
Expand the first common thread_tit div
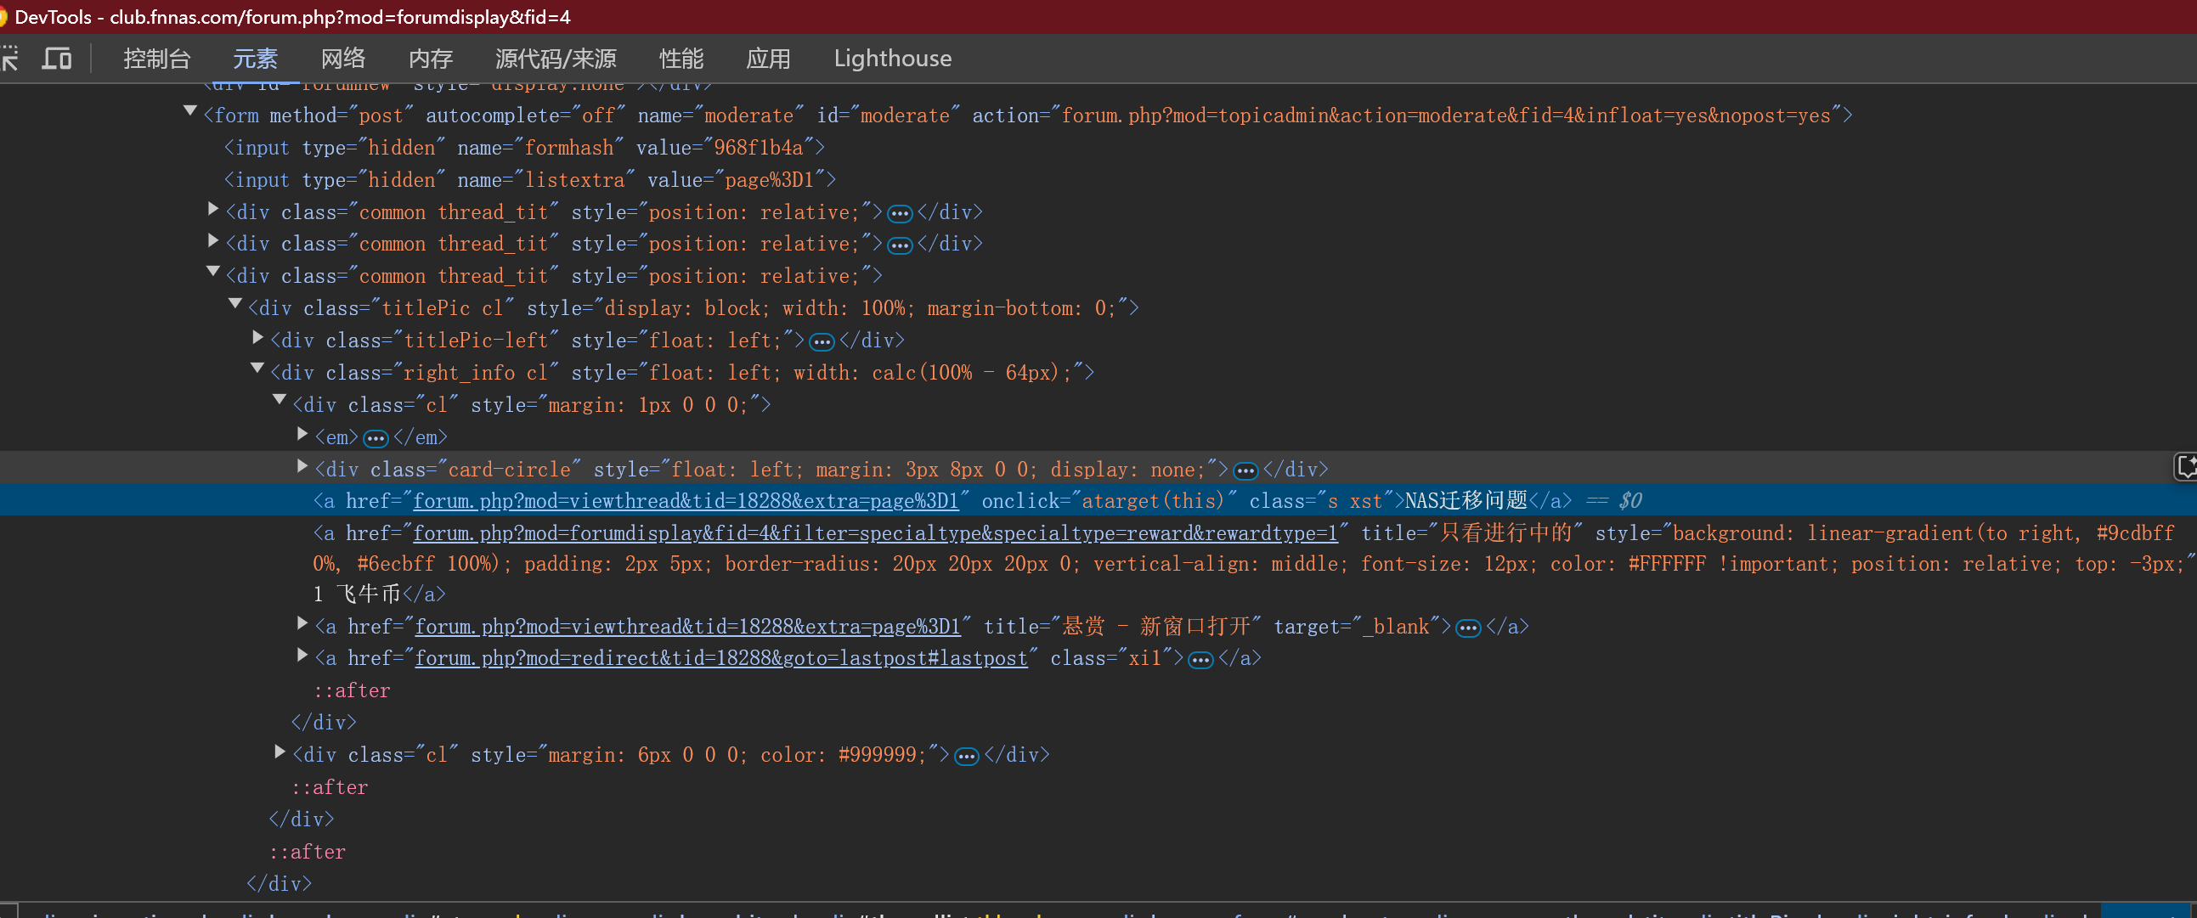pos(213,209)
